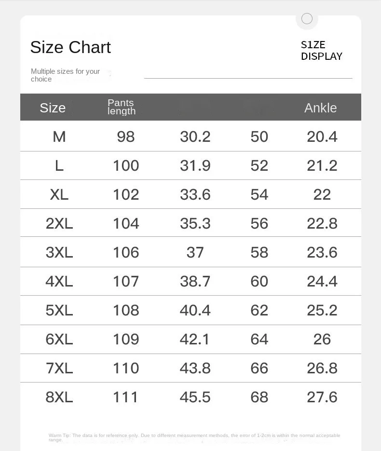Select the 4XL size row label
This screenshot has width=381, height=451.
point(59,281)
